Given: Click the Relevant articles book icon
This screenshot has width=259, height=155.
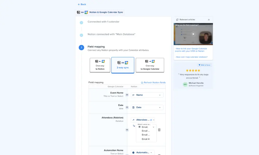Looking at the screenshot, I should 177,20.
